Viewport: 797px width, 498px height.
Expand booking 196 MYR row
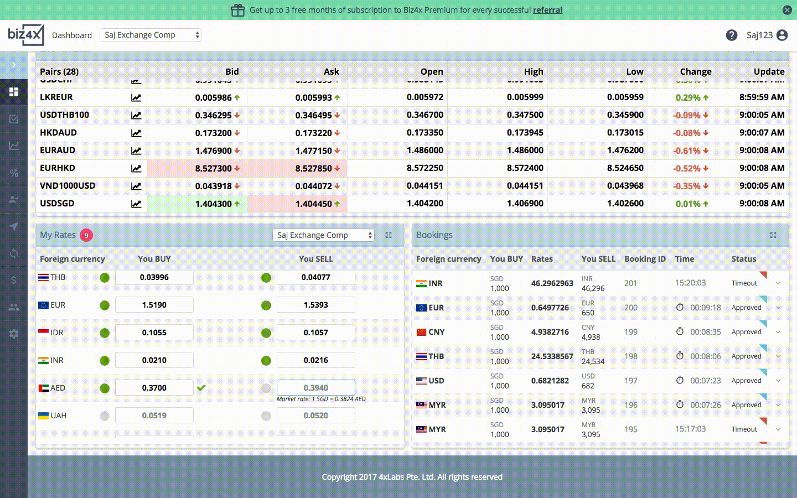click(x=778, y=405)
